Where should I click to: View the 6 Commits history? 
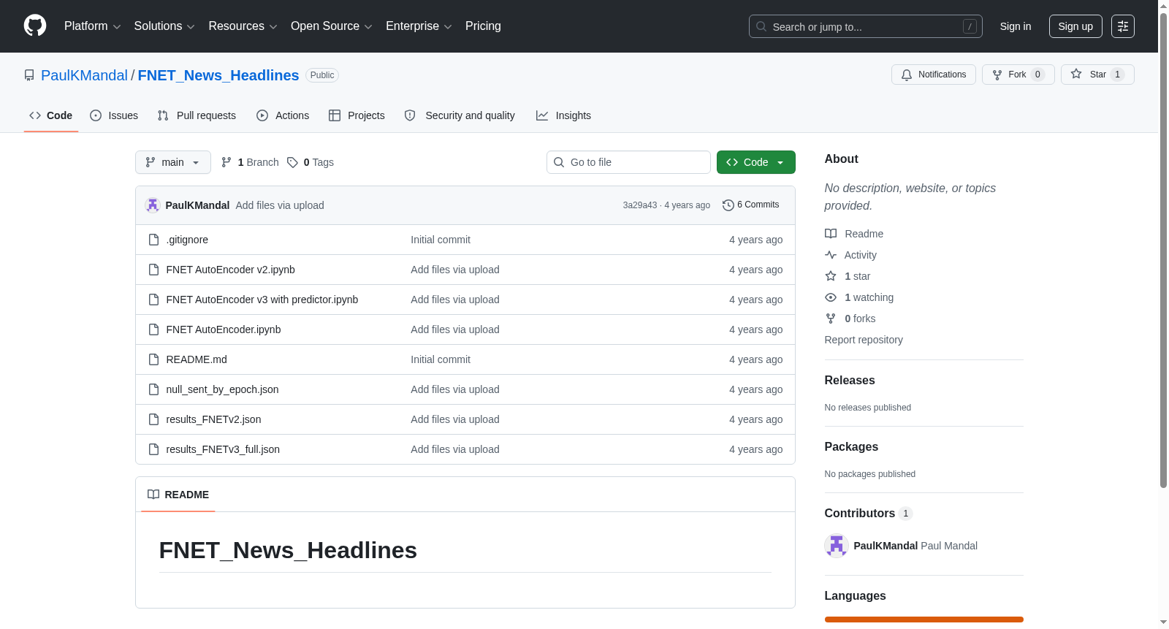[750, 205]
